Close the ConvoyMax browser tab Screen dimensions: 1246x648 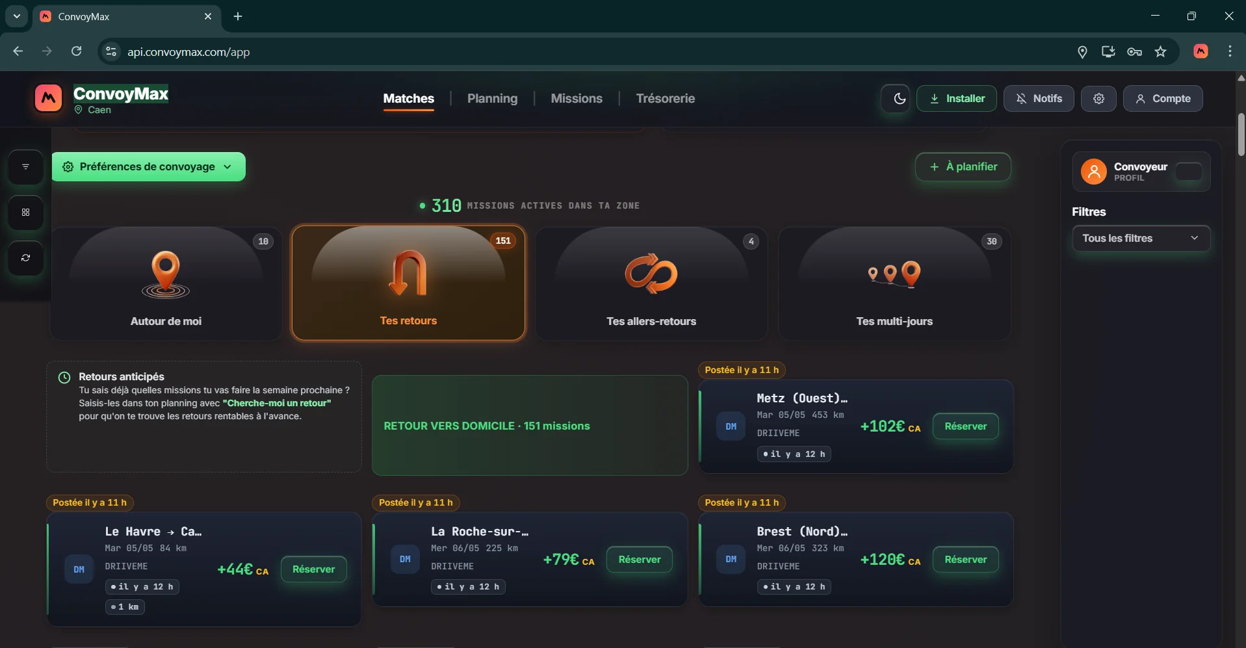coord(208,16)
